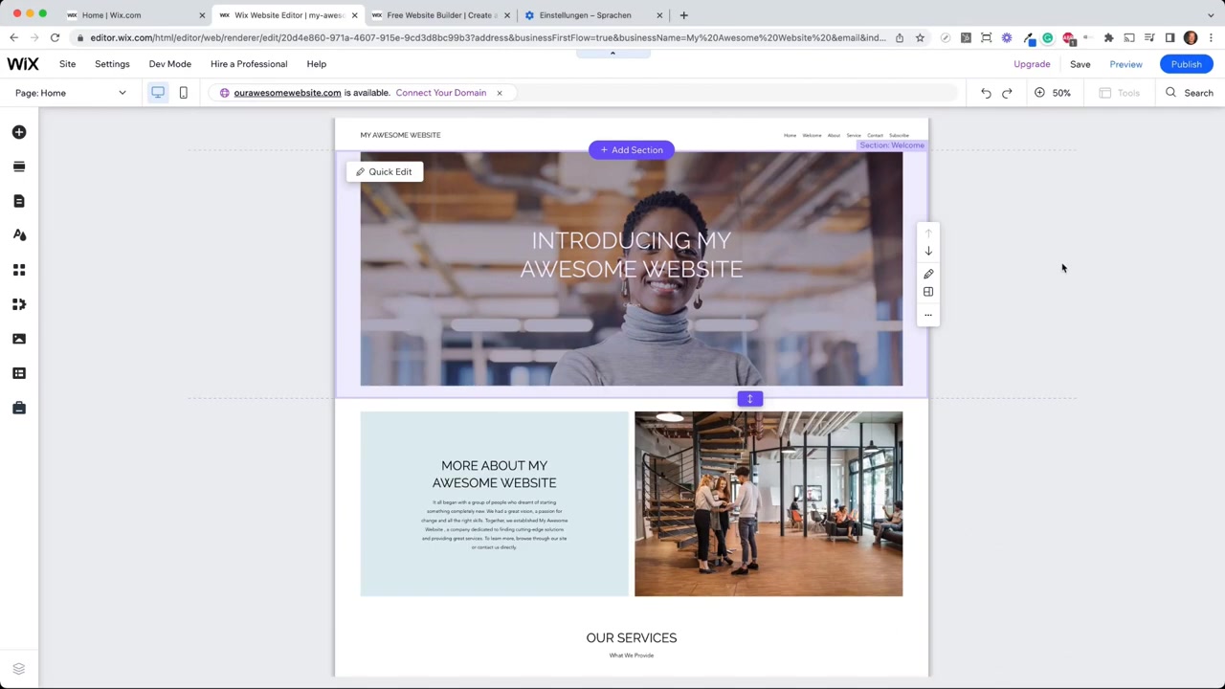
Task: Select MORE ABOUT MY AWESOME WEBSITE heading
Action: click(494, 474)
